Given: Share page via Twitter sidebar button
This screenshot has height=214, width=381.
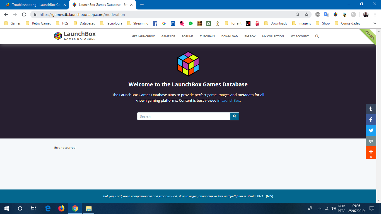Looking at the screenshot, I should coord(371,130).
